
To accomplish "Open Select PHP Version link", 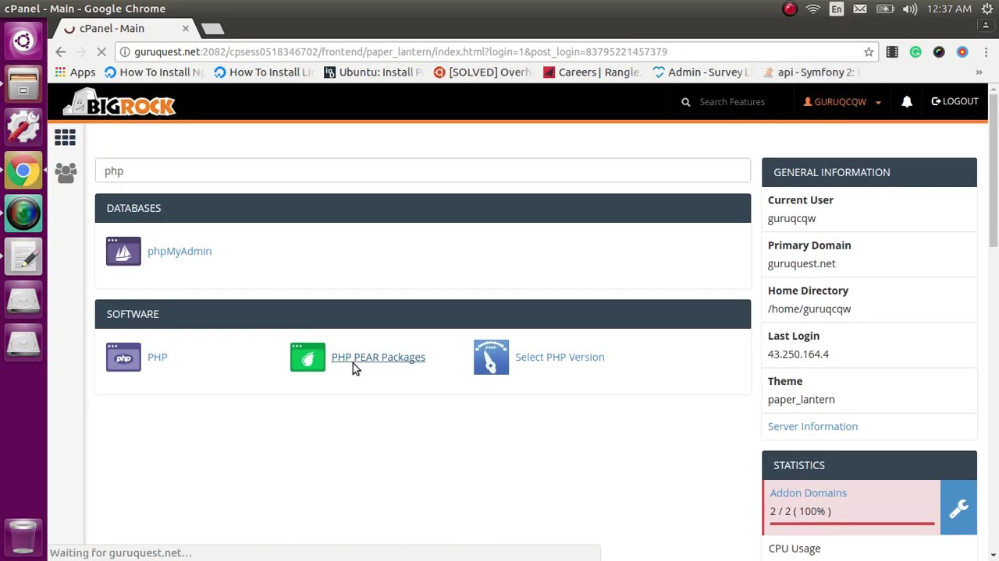I will click(x=560, y=357).
